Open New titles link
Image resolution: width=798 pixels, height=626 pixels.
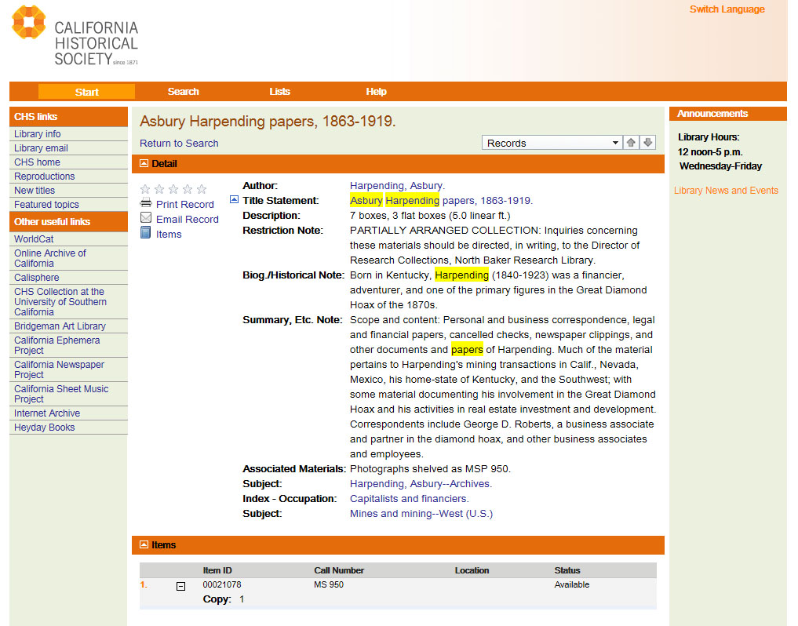(x=34, y=191)
